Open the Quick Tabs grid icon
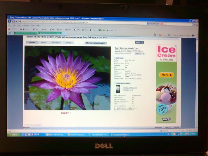The height and width of the screenshot is (156, 208). coord(10,33)
